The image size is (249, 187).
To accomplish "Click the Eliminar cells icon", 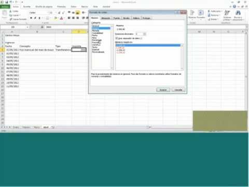I will [x=192, y=13].
